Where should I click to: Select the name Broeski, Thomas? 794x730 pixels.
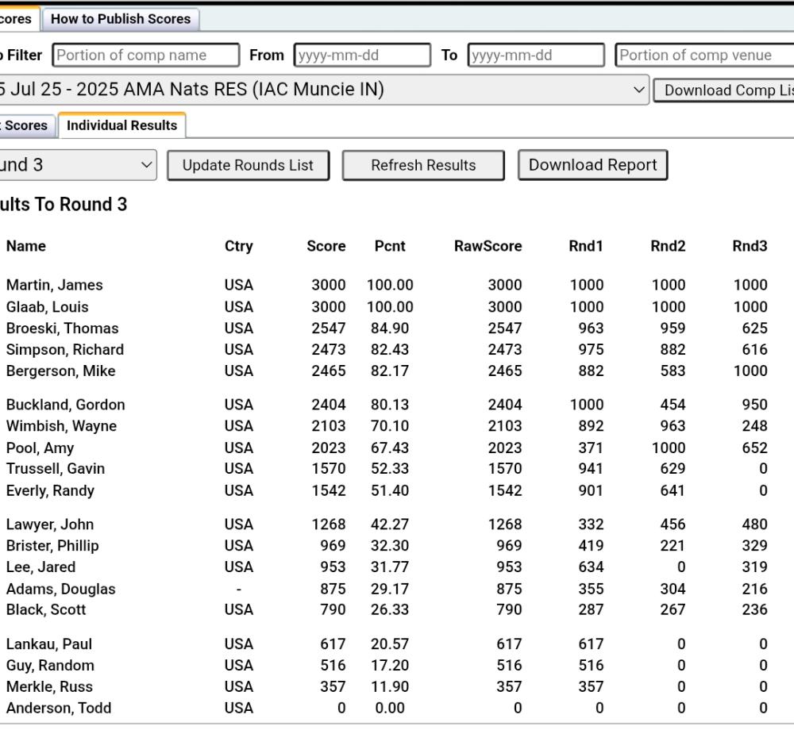tap(62, 328)
